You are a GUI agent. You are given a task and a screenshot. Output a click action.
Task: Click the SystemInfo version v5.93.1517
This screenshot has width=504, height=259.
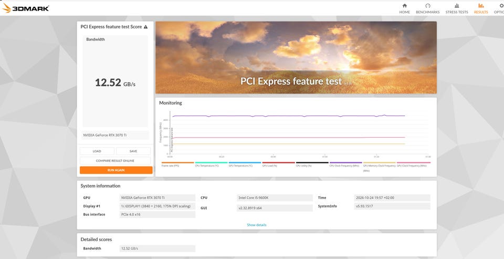point(392,206)
